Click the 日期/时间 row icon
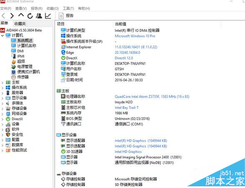This screenshot has height=188, width=245. (x=63, y=80)
